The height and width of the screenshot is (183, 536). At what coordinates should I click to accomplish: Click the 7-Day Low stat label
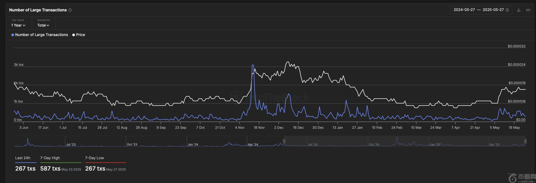coord(94,158)
